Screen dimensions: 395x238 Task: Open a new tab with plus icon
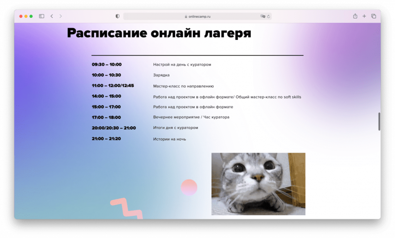[364, 16]
